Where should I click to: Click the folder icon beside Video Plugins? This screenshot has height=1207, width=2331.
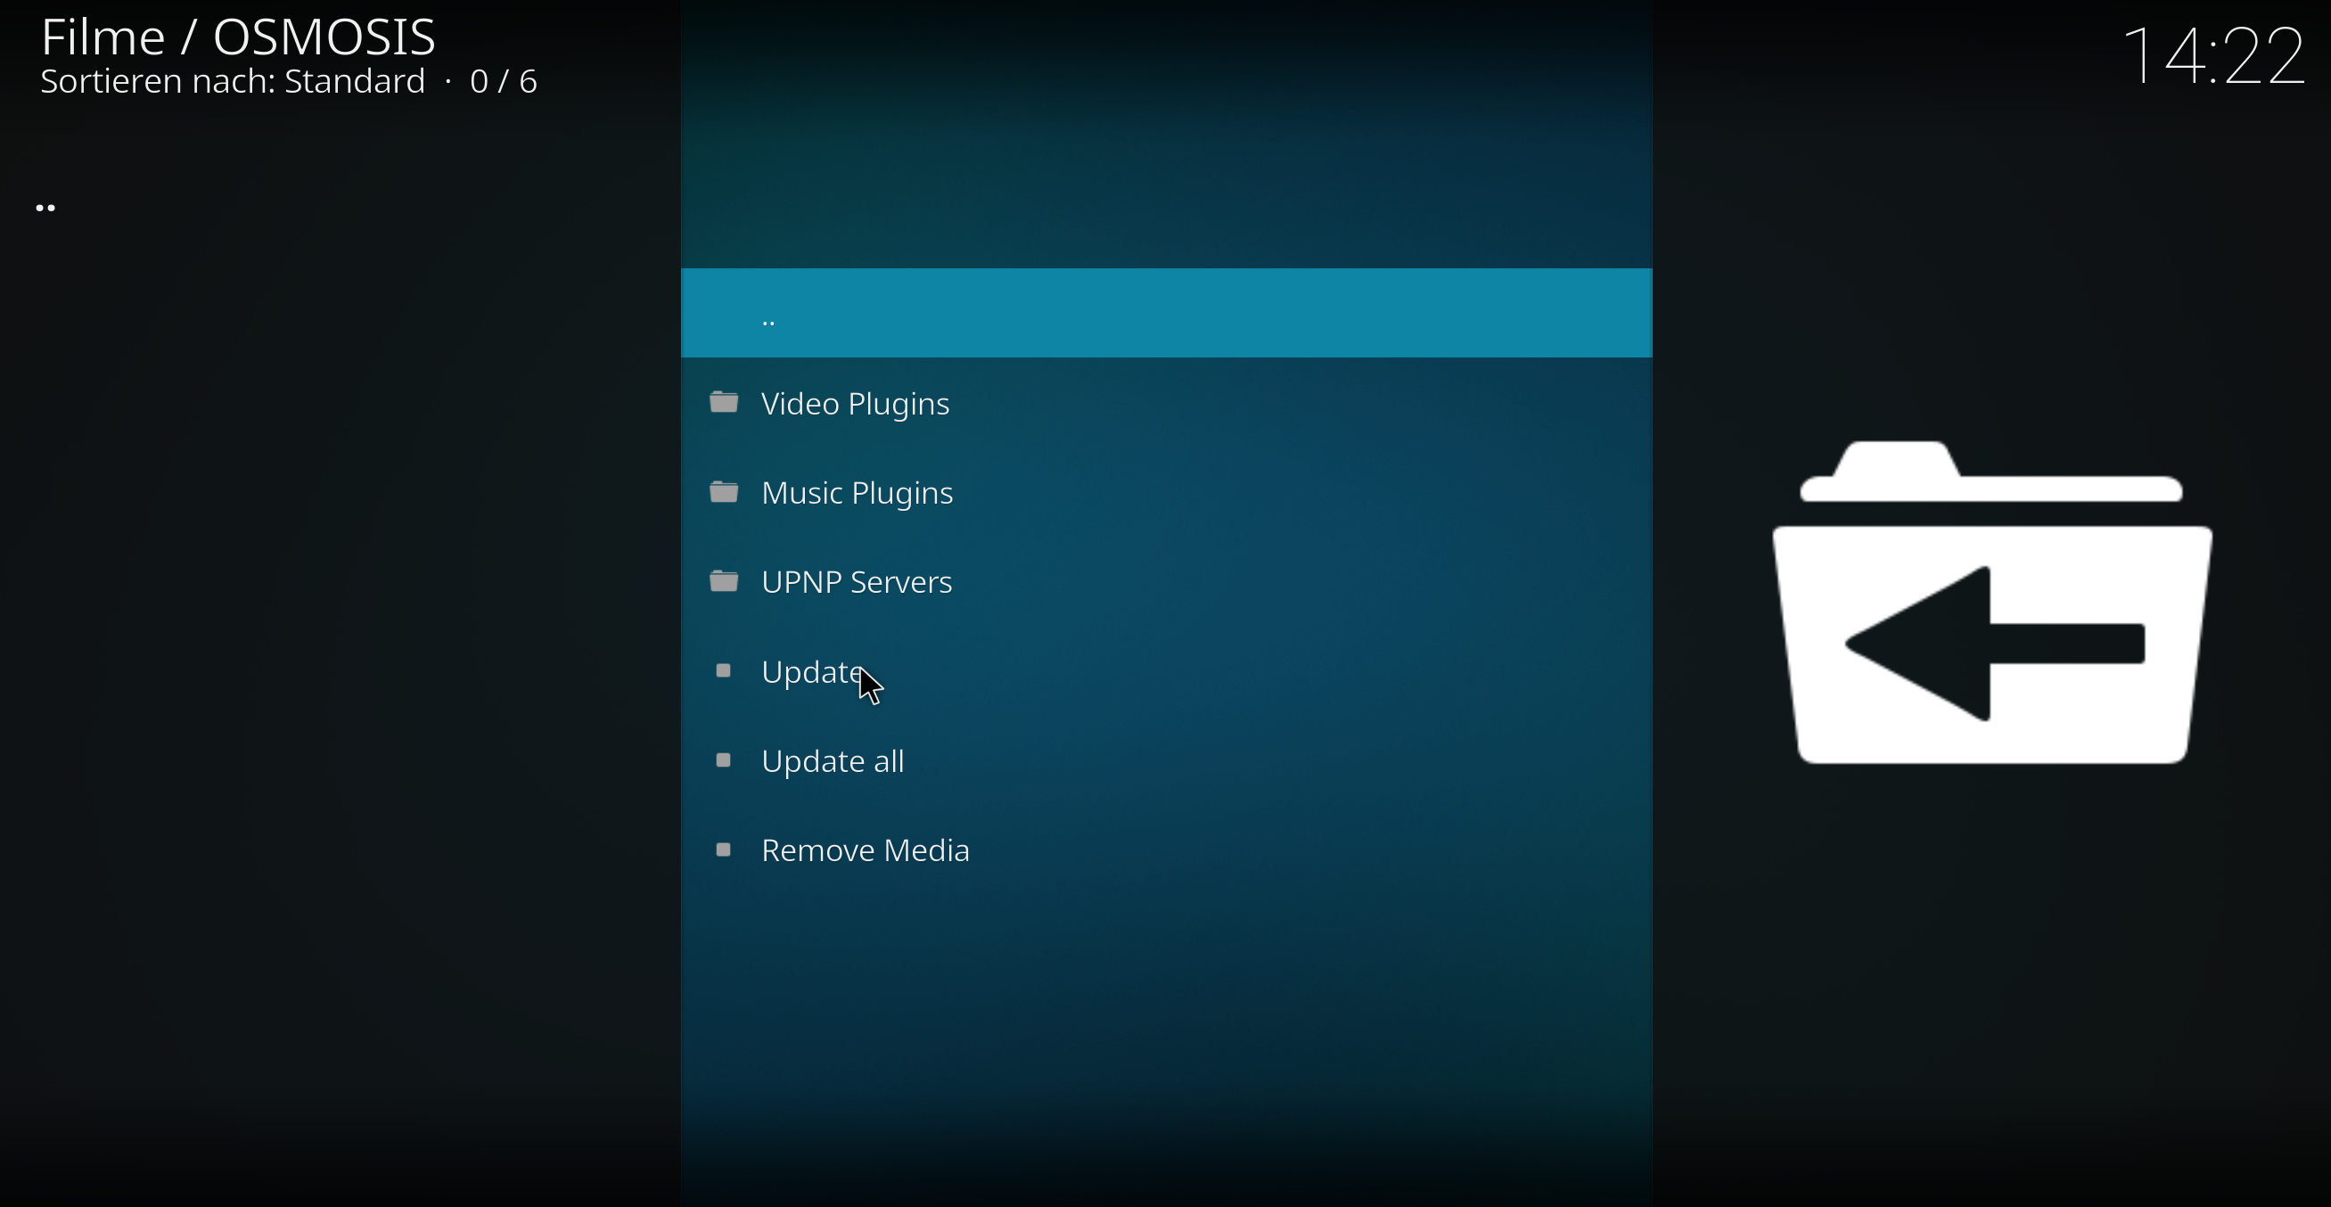(x=724, y=402)
